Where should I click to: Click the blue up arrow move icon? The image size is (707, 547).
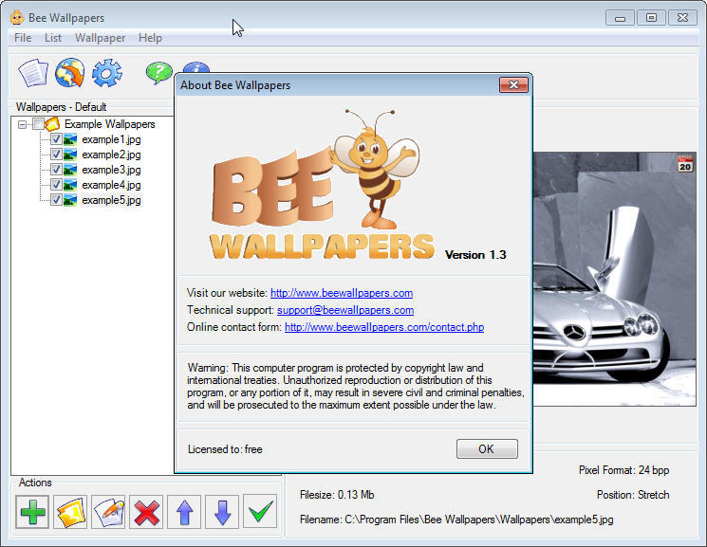coord(184,512)
